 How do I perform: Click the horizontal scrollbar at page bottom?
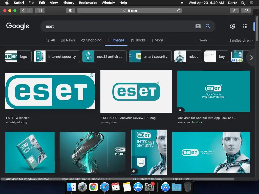pos(118,179)
